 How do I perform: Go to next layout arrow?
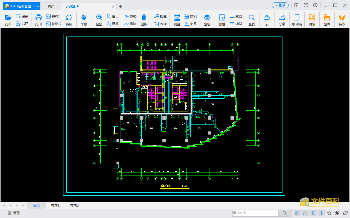[x=17, y=205]
